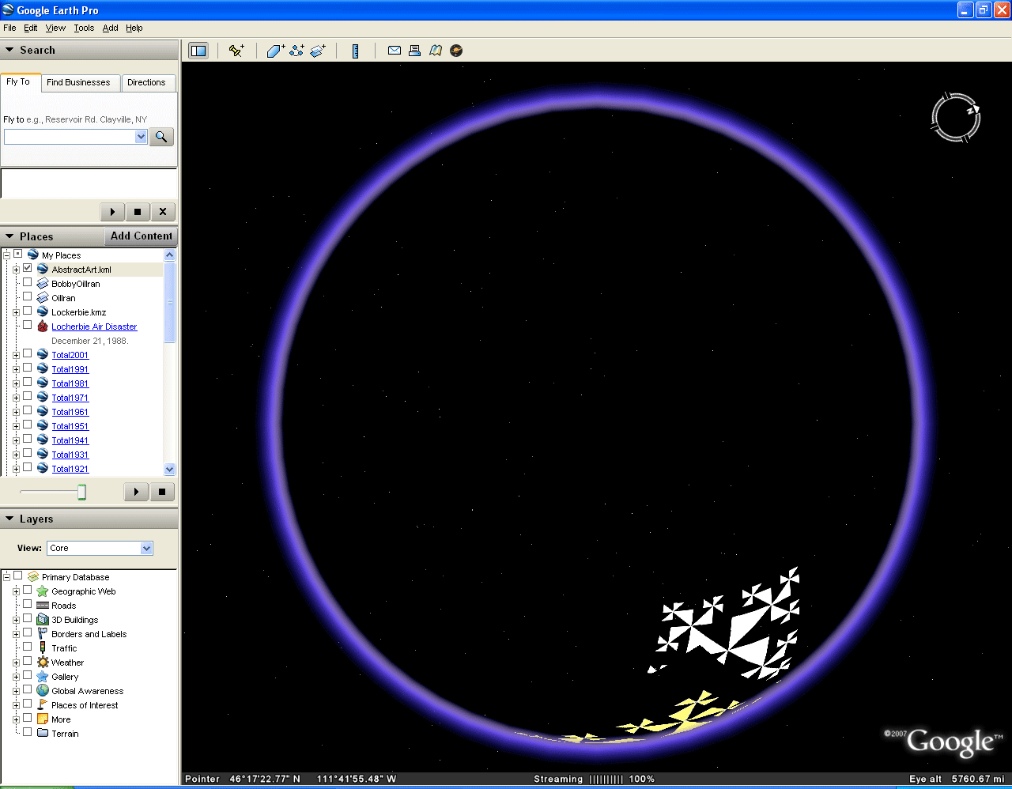Switch between Sky and Earth
Screen dimensions: 1012x789
coord(456,51)
